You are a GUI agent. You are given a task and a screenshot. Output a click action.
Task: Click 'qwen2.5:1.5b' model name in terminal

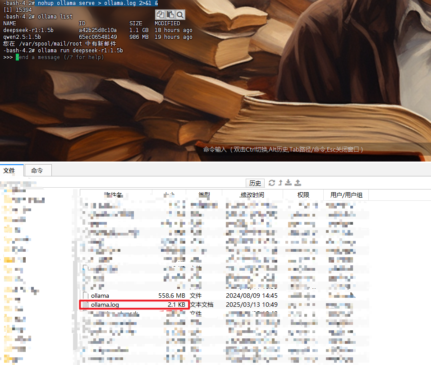tap(22, 37)
